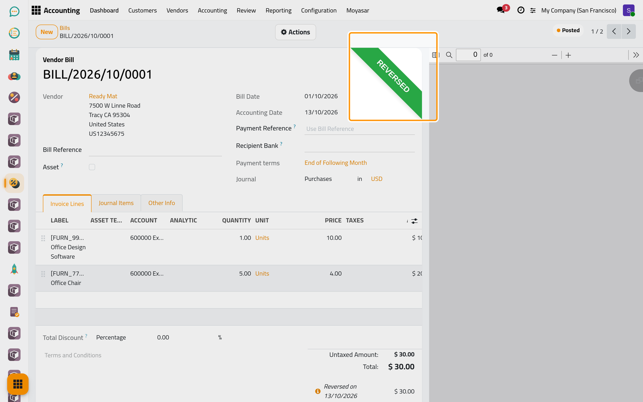This screenshot has width=643, height=402.
Task: Open user avatar menu
Action: [629, 10]
